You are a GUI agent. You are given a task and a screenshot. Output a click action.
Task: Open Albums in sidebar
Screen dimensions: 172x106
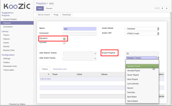(6, 39)
